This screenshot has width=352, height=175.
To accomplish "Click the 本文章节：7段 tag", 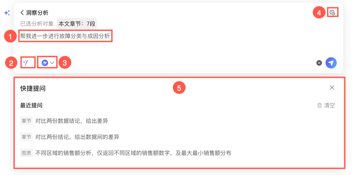I will point(77,24).
